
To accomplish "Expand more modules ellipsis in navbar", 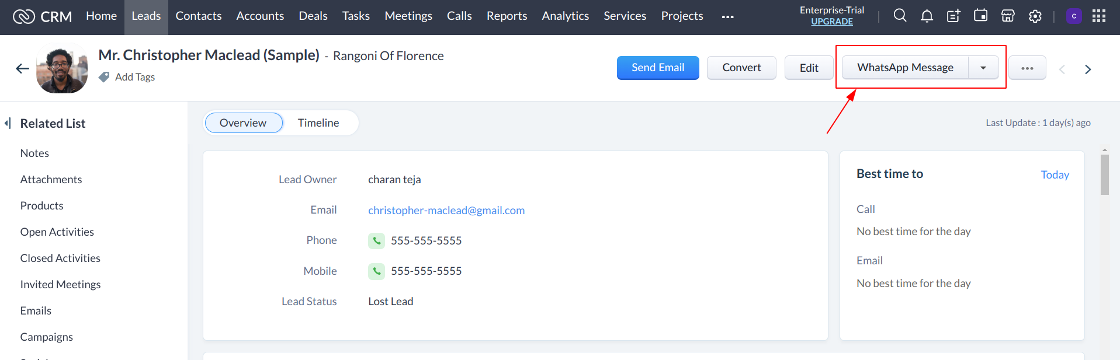I will coord(727,17).
